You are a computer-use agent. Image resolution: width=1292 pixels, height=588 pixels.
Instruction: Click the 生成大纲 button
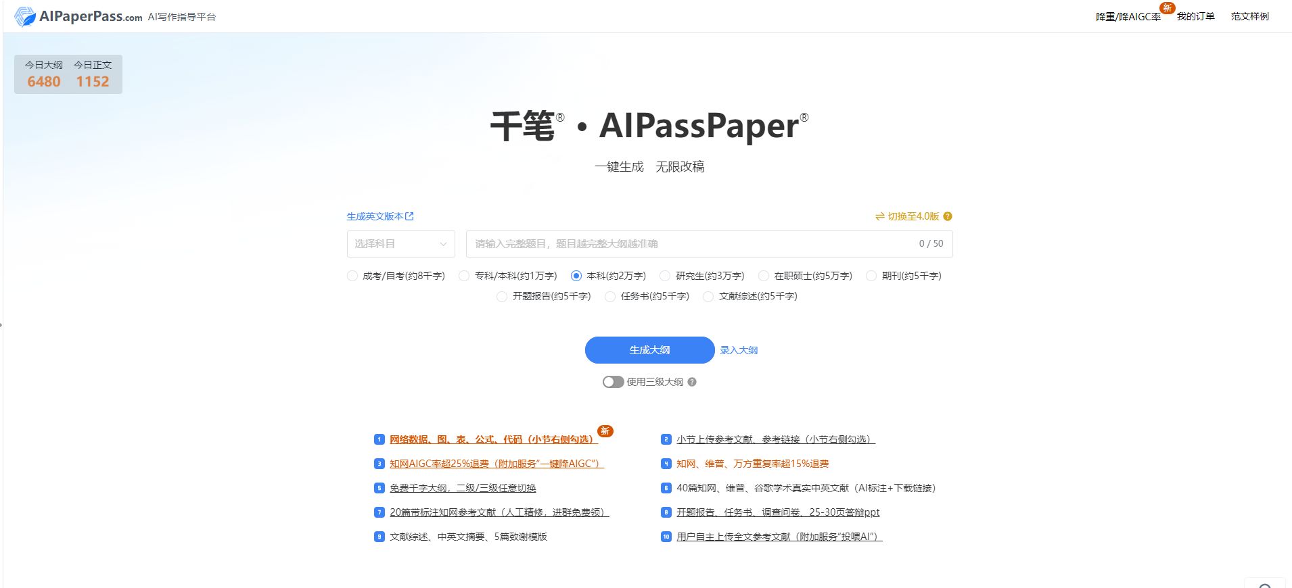click(650, 350)
